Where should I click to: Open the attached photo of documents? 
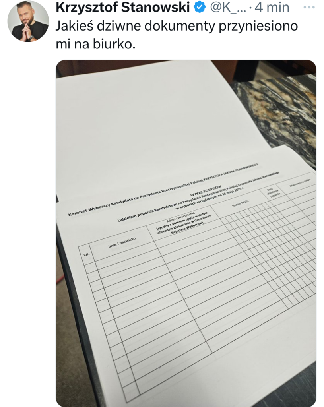pos(186,233)
